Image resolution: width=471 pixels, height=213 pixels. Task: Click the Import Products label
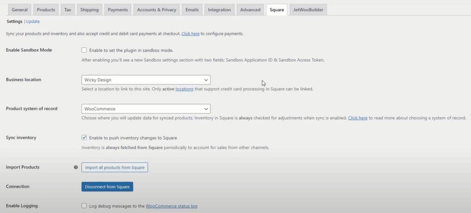click(x=23, y=167)
